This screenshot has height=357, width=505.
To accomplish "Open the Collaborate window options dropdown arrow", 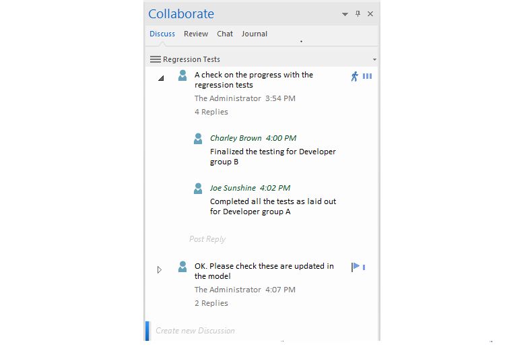I will tap(345, 14).
